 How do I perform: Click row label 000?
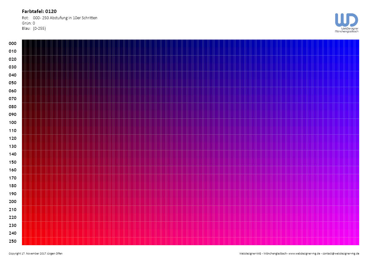tap(13, 43)
